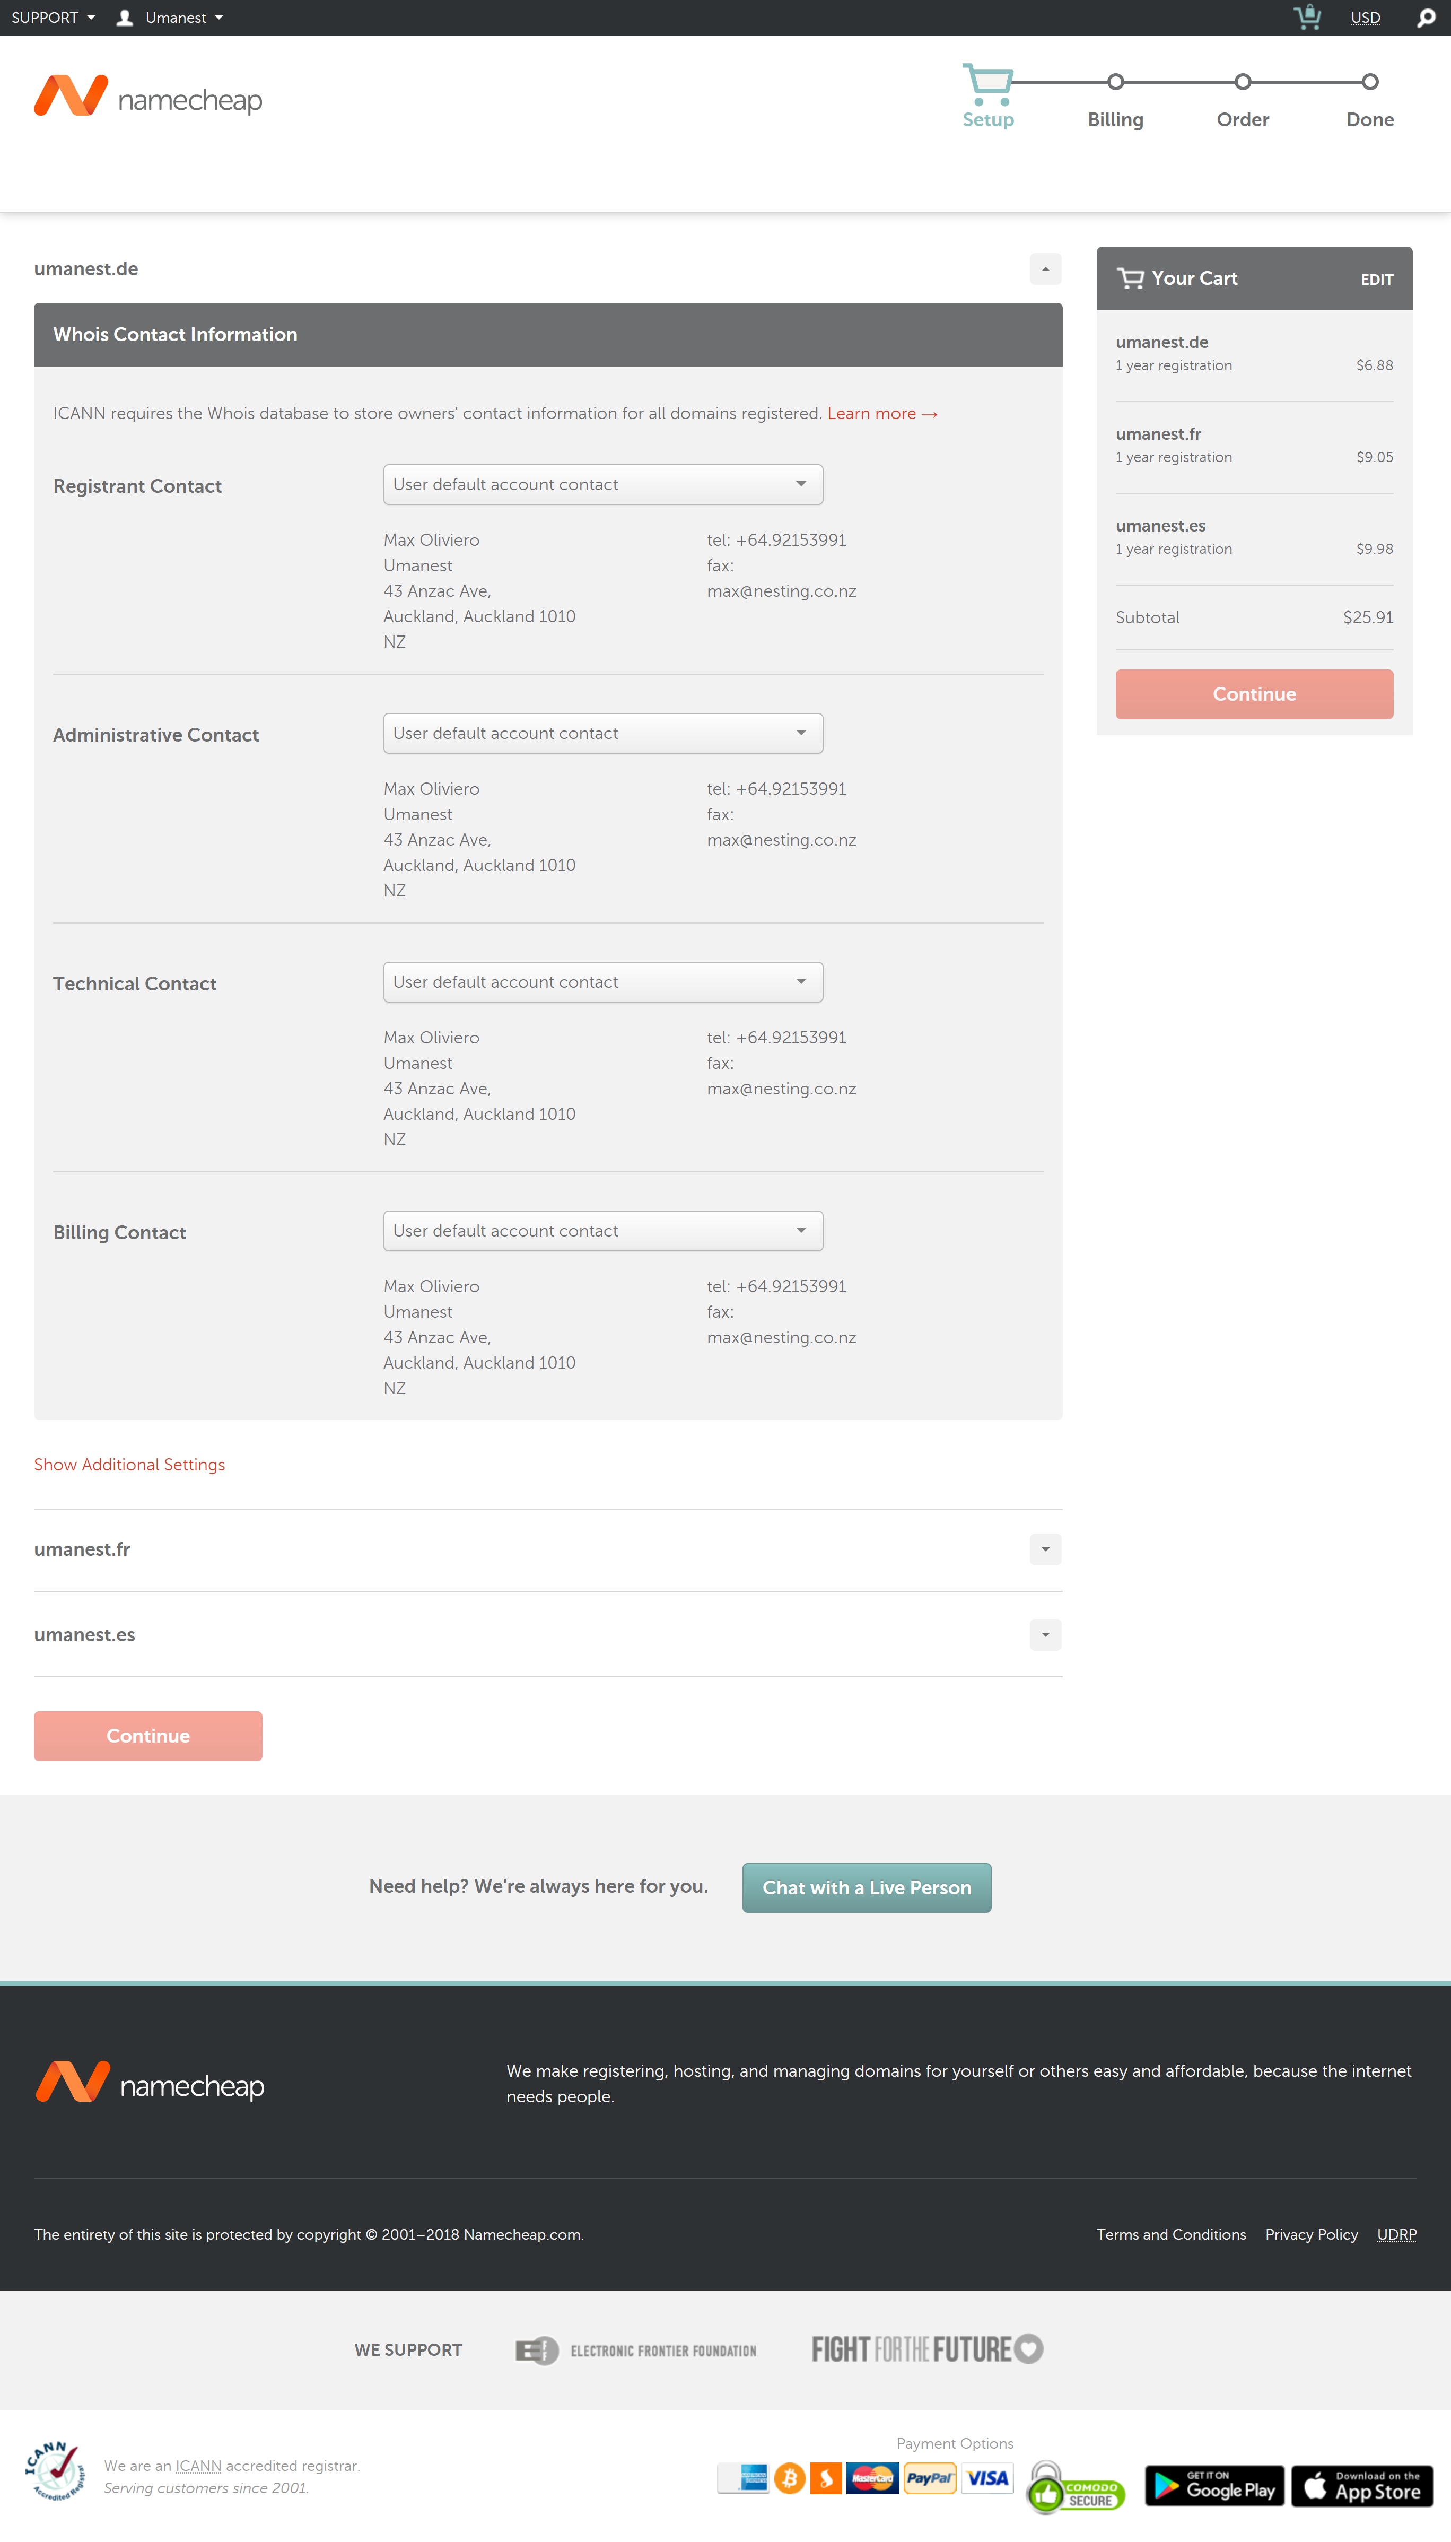Open Learn more link about Whois
Screen dimensions: 1451x2542
pos(882,414)
